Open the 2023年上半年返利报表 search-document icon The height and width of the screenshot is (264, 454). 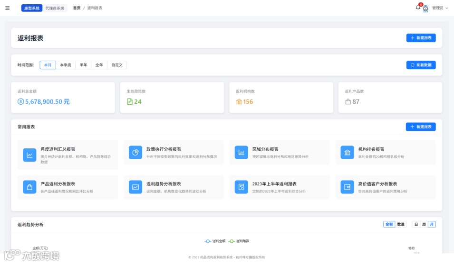point(241,187)
